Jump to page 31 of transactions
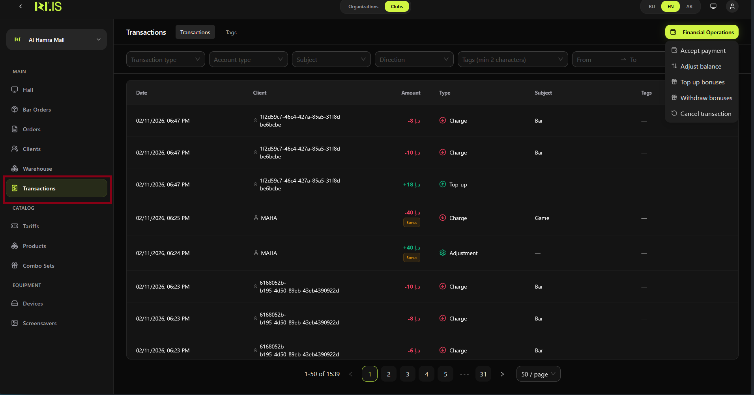The height and width of the screenshot is (395, 754). 483,374
